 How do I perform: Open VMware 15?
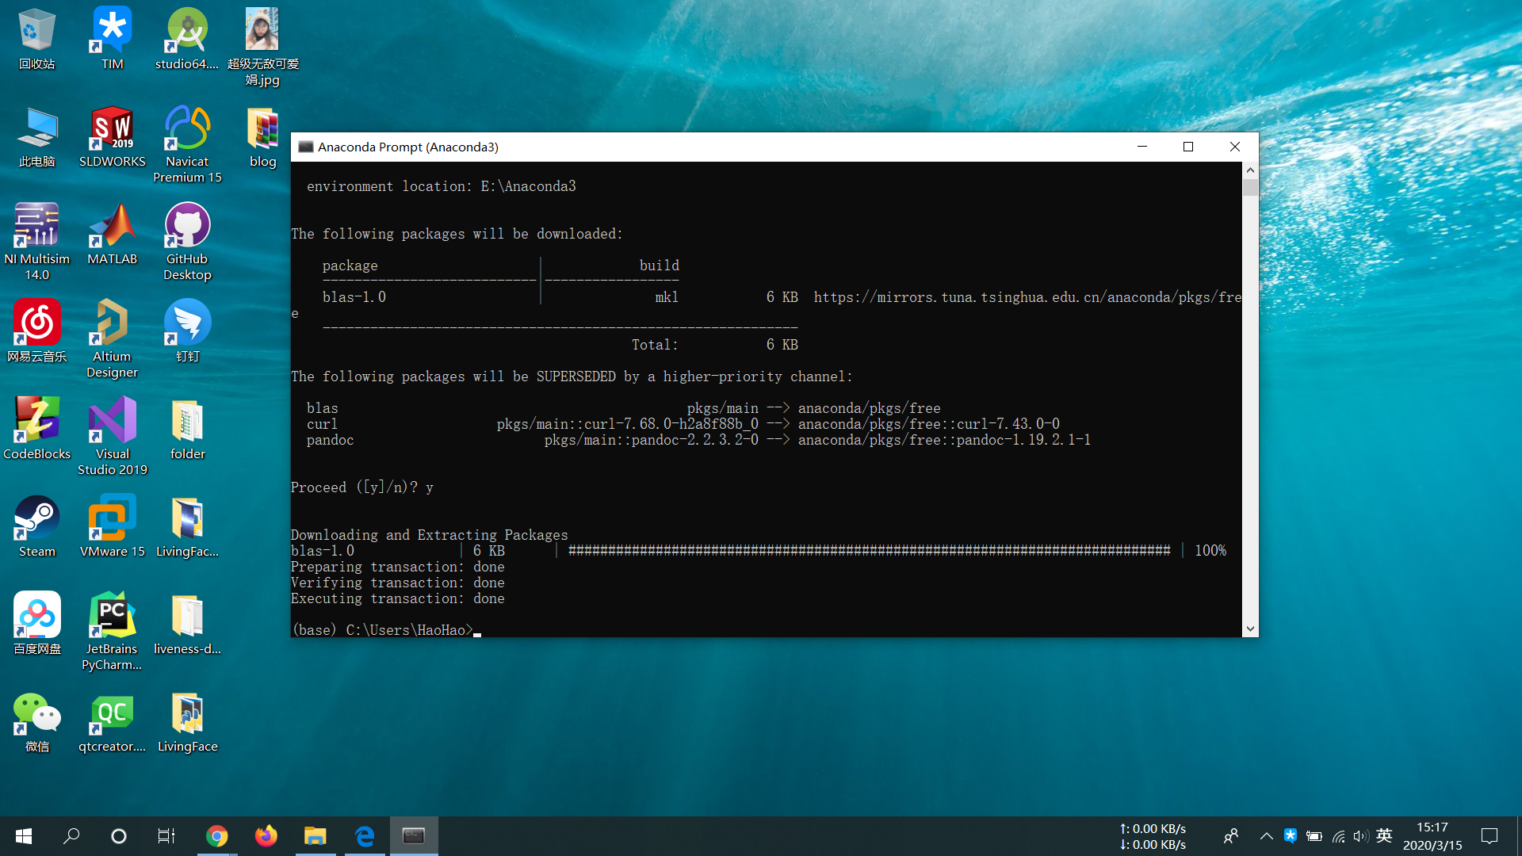click(112, 519)
